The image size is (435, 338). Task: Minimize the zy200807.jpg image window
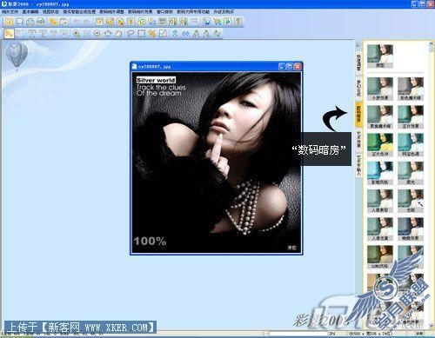(x=282, y=66)
